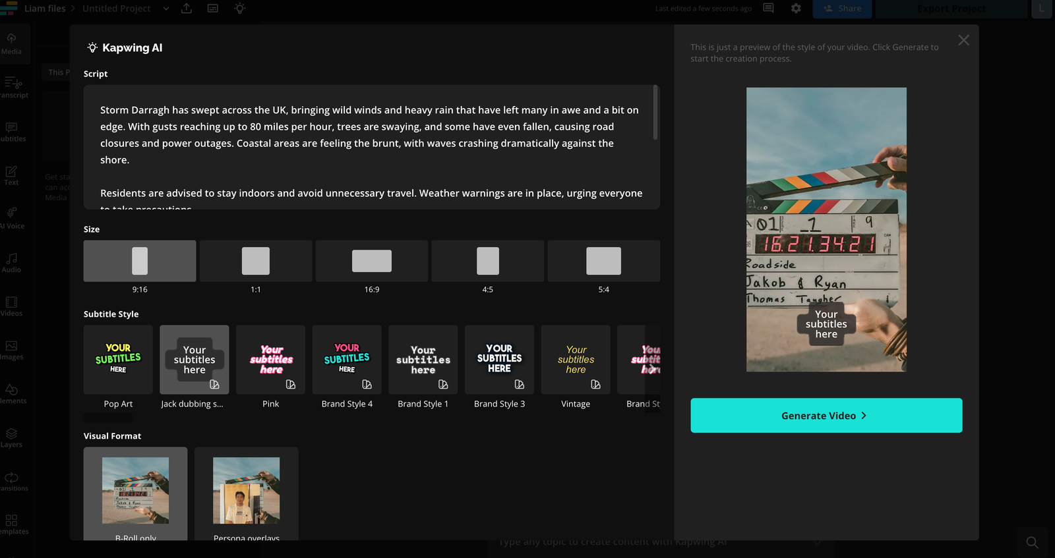Open the Media panel in sidebar

click(12, 43)
